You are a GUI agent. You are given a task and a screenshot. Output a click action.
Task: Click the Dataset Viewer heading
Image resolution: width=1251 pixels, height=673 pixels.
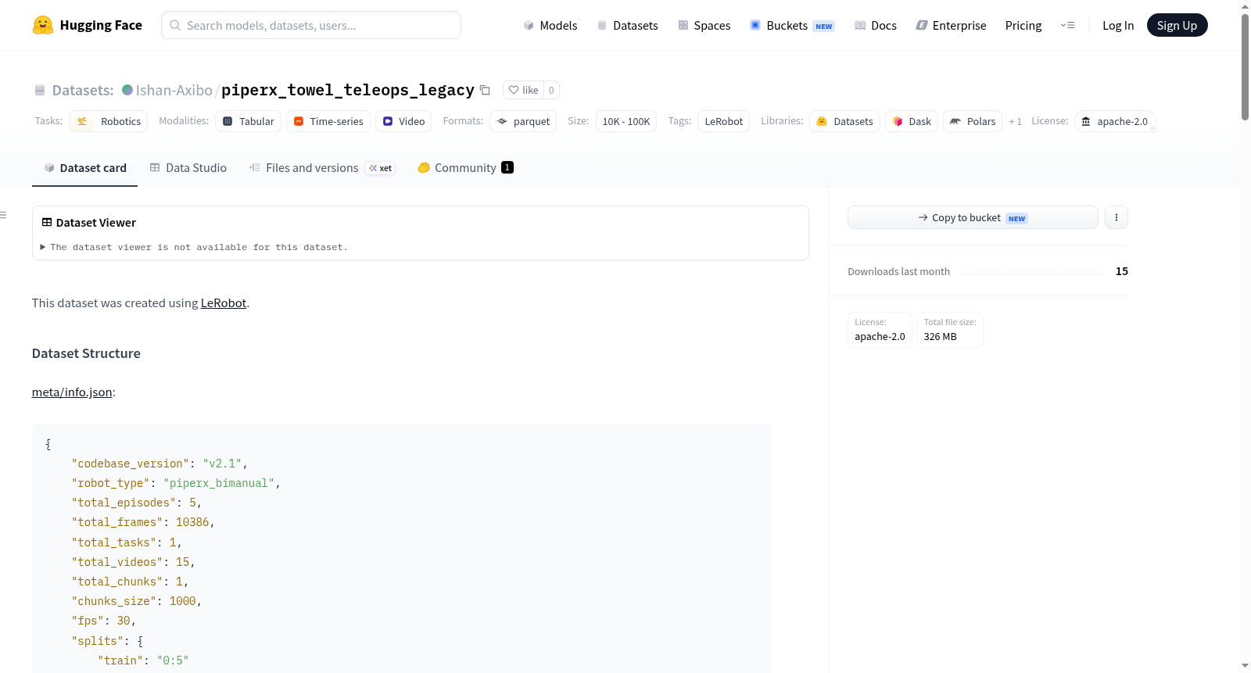(x=95, y=223)
